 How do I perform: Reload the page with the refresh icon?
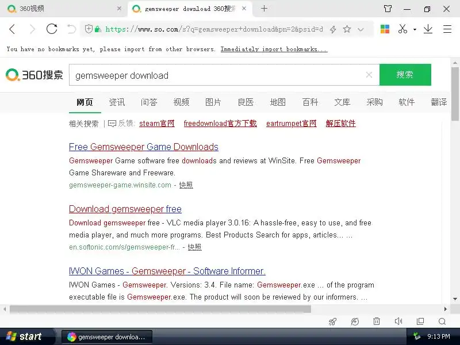coord(52,29)
